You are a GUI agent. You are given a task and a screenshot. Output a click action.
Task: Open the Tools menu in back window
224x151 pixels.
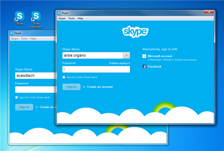(24, 39)
